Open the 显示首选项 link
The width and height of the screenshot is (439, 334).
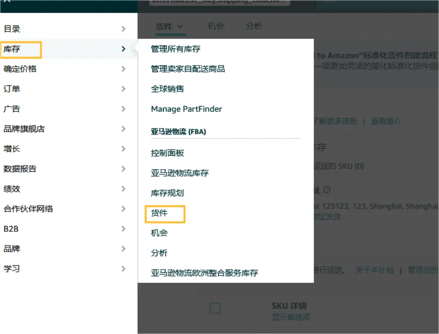click(291, 317)
